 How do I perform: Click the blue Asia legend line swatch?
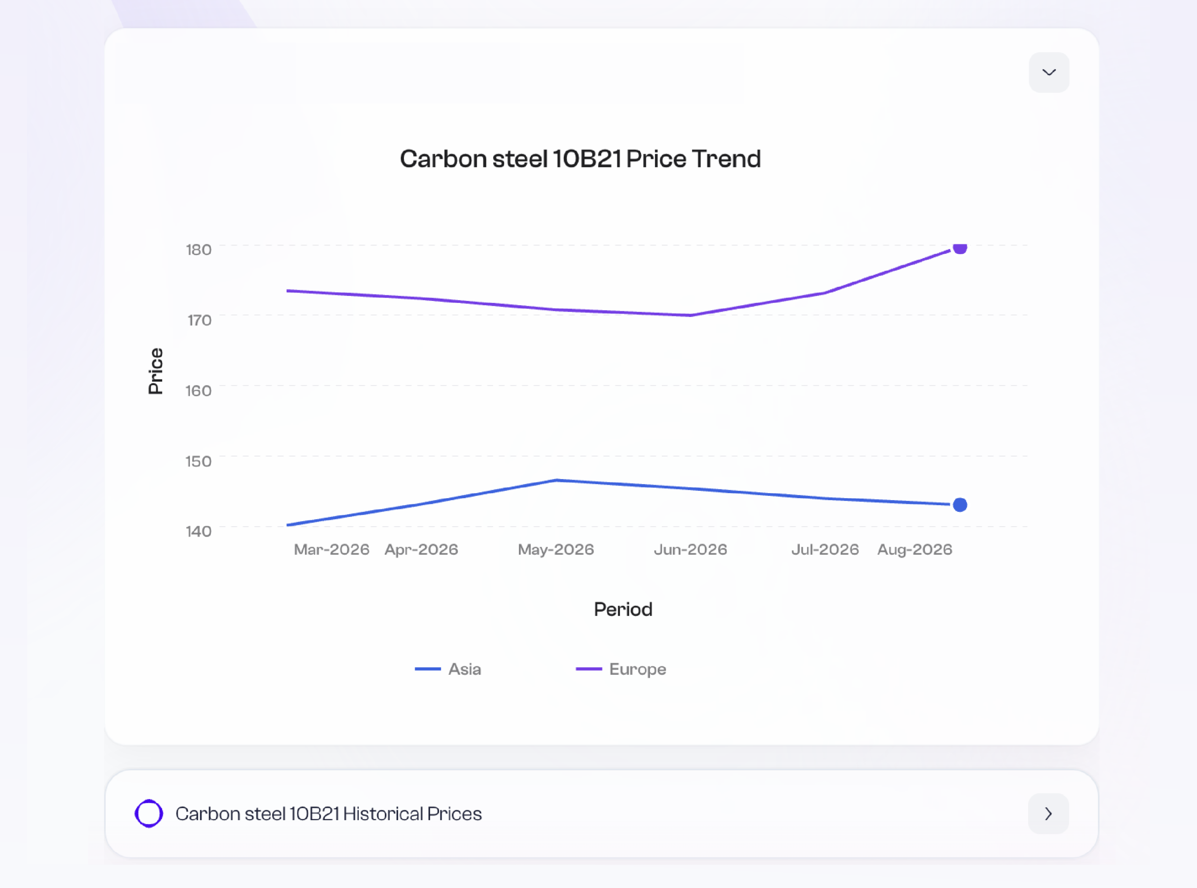tap(427, 669)
